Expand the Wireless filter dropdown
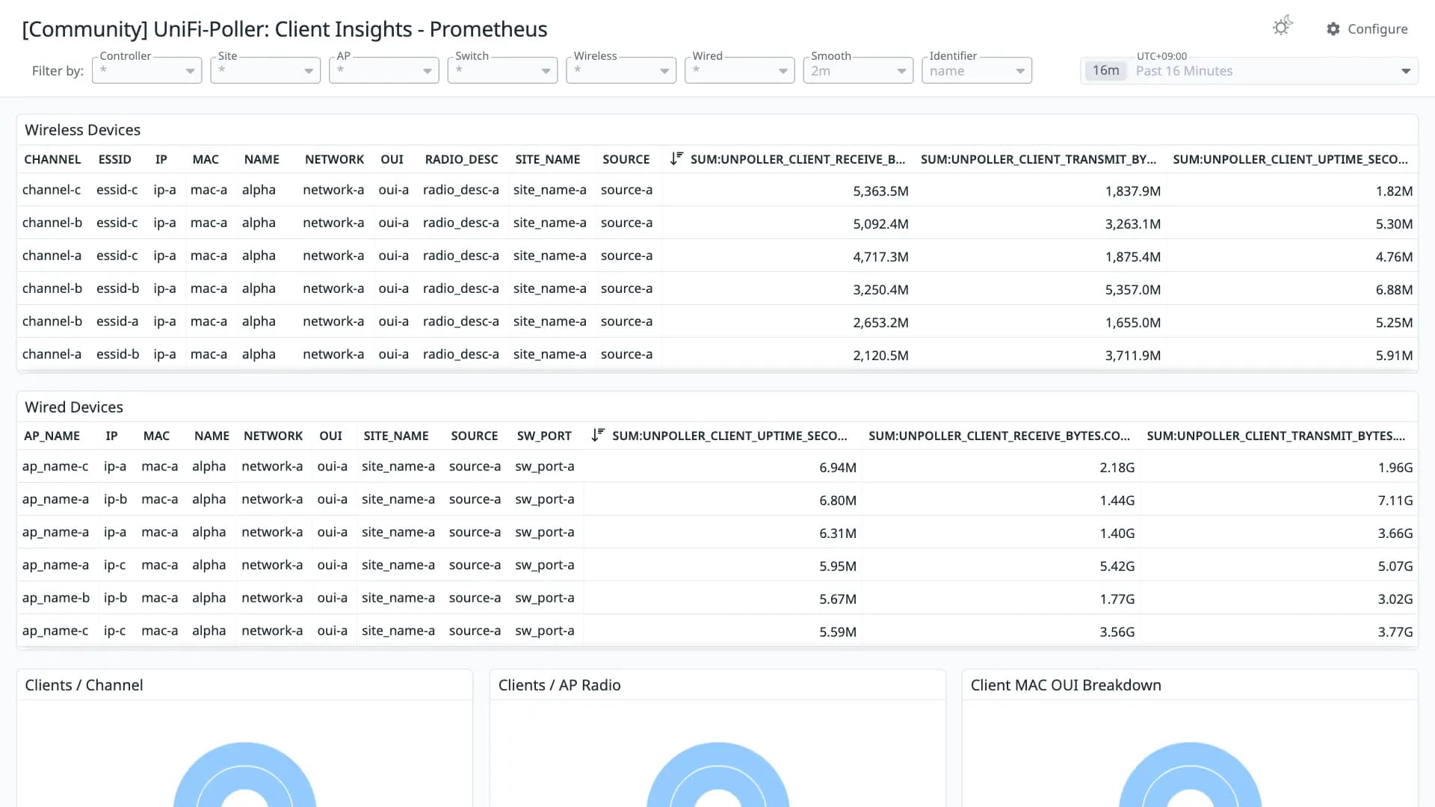Screen dimensions: 1435x807 621,70
